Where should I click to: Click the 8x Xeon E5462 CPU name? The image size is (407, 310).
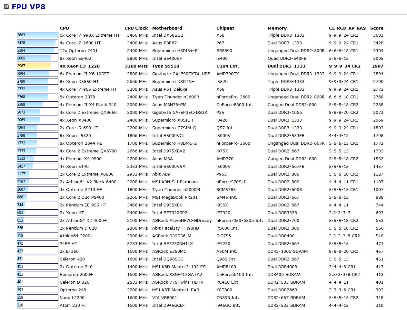coord(75,58)
